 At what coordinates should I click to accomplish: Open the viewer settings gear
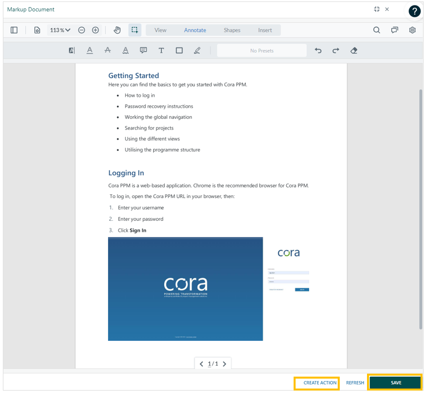[413, 30]
